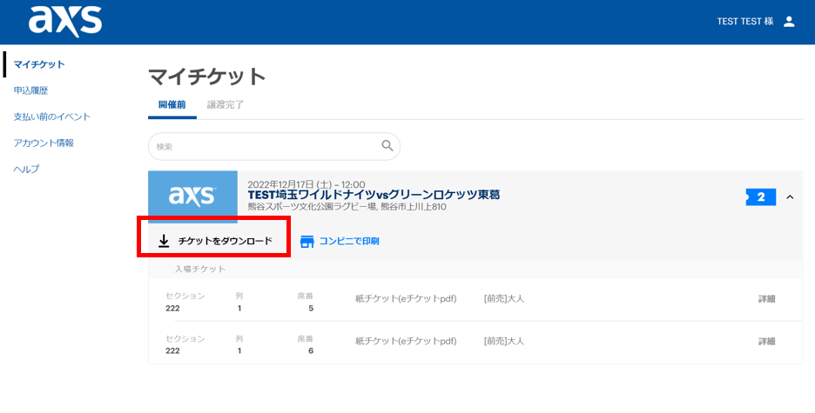Open 申込履歴 in the sidebar

(30, 90)
